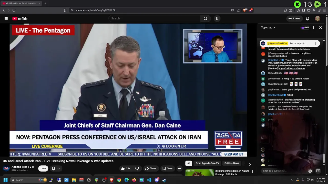328x184 pixels.
Task: Open the browser main menu
Action: click(324, 10)
